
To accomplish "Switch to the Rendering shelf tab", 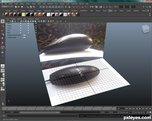I will click(74, 11).
